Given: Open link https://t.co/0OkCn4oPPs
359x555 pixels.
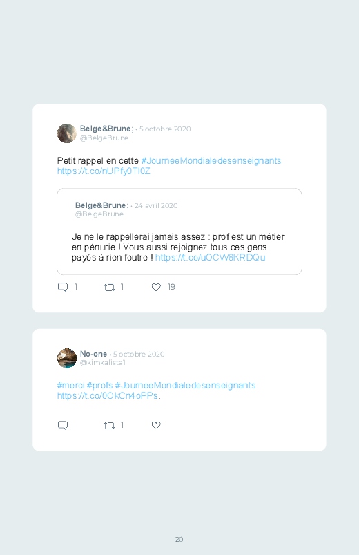Looking at the screenshot, I should (x=108, y=396).
